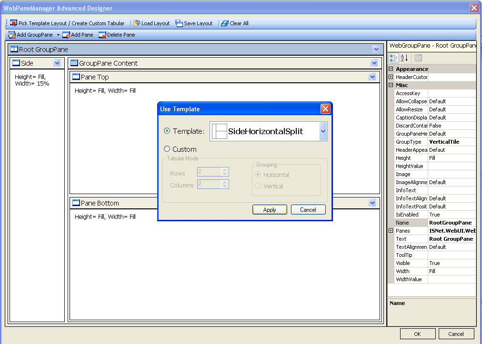
Task: Select the Pane Bottom header
Action: coord(100,203)
